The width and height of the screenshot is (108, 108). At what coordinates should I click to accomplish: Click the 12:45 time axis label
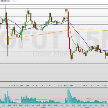pos(85,105)
